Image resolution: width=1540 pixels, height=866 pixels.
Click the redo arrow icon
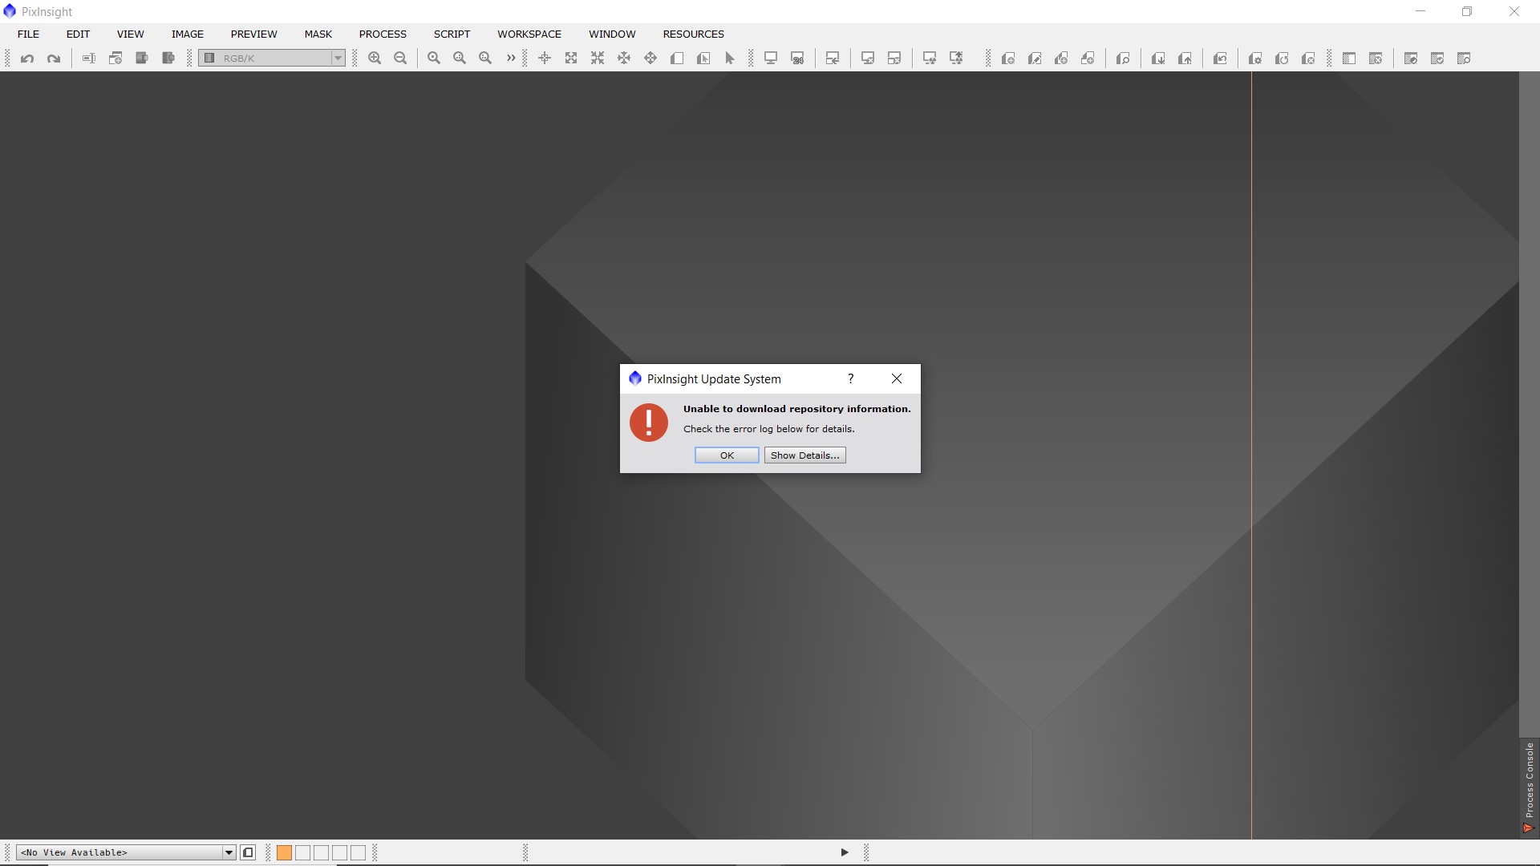[54, 58]
